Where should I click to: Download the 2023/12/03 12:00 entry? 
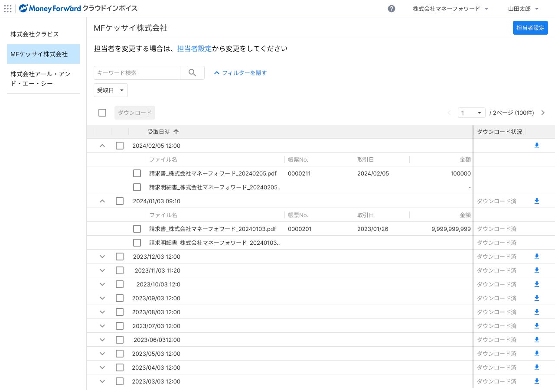click(x=536, y=257)
